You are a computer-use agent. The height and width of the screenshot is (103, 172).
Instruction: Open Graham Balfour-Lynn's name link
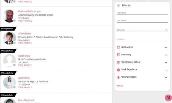click(x=29, y=11)
